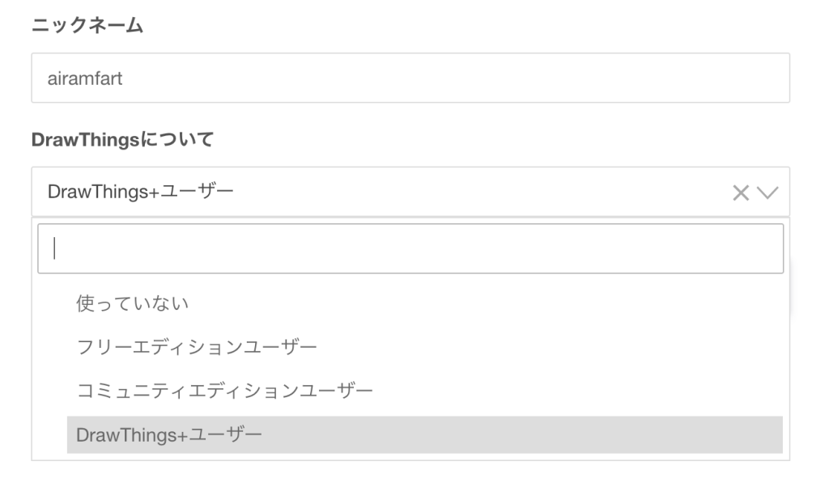Select the highlighted DrawThings+ユーザー list option

click(x=169, y=434)
